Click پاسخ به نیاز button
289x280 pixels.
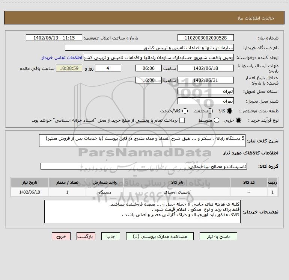pos(218,236)
